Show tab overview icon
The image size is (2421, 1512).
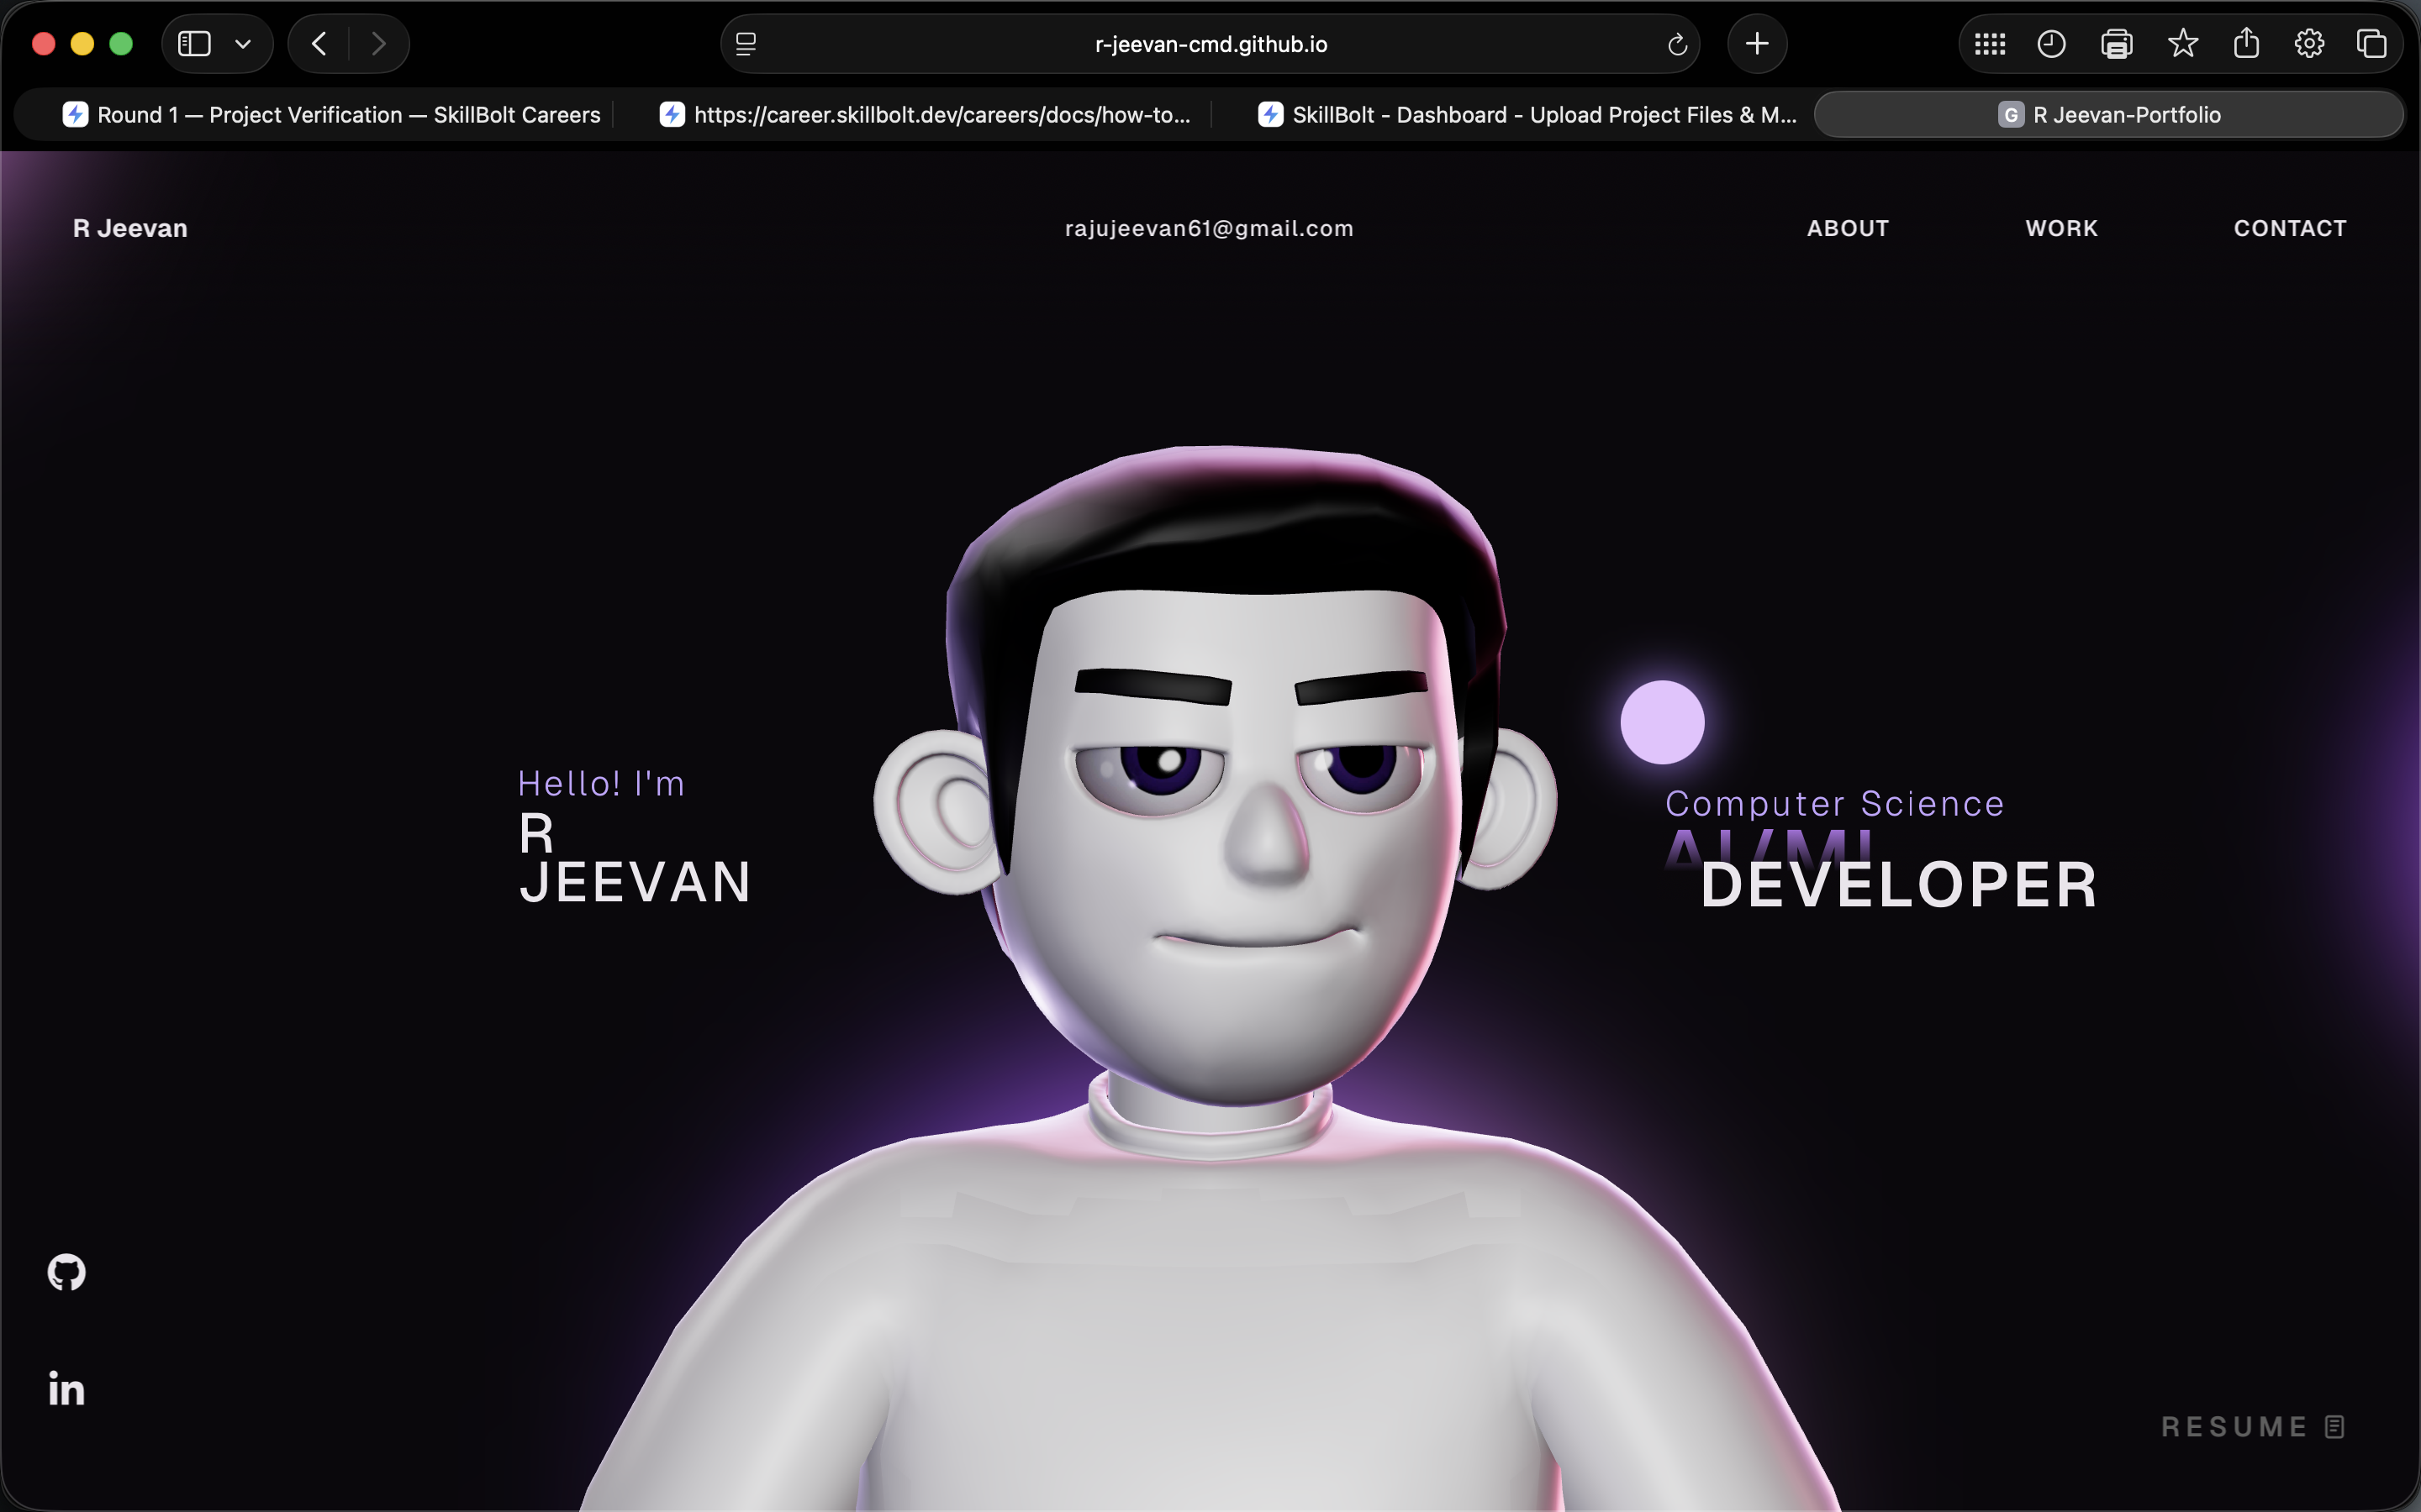tap(2371, 44)
